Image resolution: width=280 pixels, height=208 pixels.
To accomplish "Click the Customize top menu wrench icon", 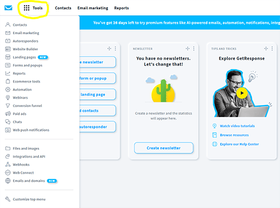I will click(x=8, y=199).
